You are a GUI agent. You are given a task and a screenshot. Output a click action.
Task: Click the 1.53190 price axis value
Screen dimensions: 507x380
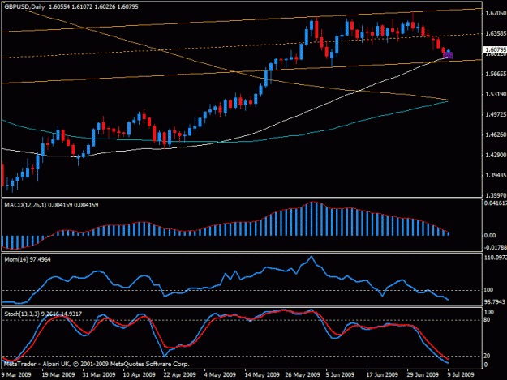pos(496,94)
